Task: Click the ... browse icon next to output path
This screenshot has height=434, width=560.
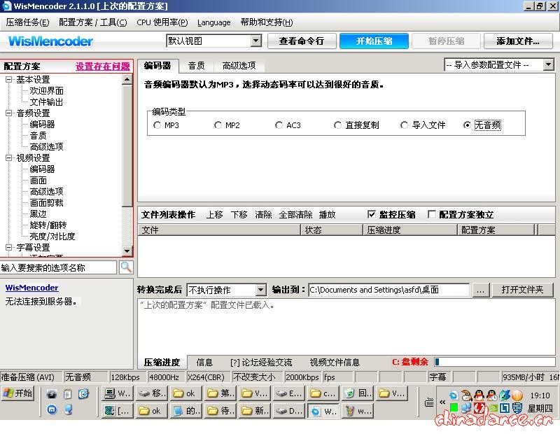Action: click(x=481, y=290)
